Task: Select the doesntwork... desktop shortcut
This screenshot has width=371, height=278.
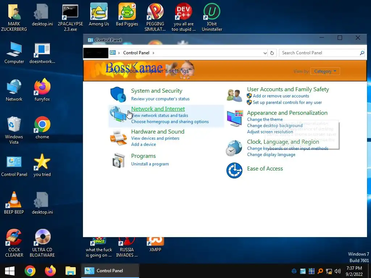Action: pyautogui.click(x=42, y=53)
